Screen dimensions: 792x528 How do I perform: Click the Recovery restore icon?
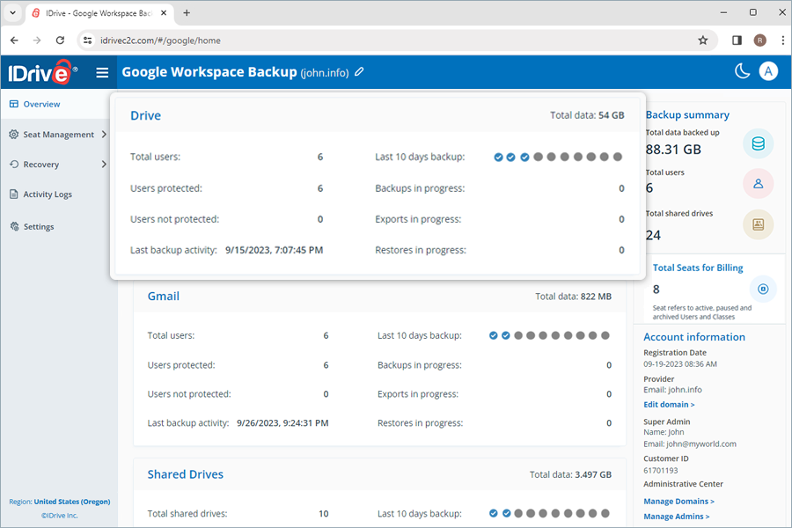tap(13, 165)
